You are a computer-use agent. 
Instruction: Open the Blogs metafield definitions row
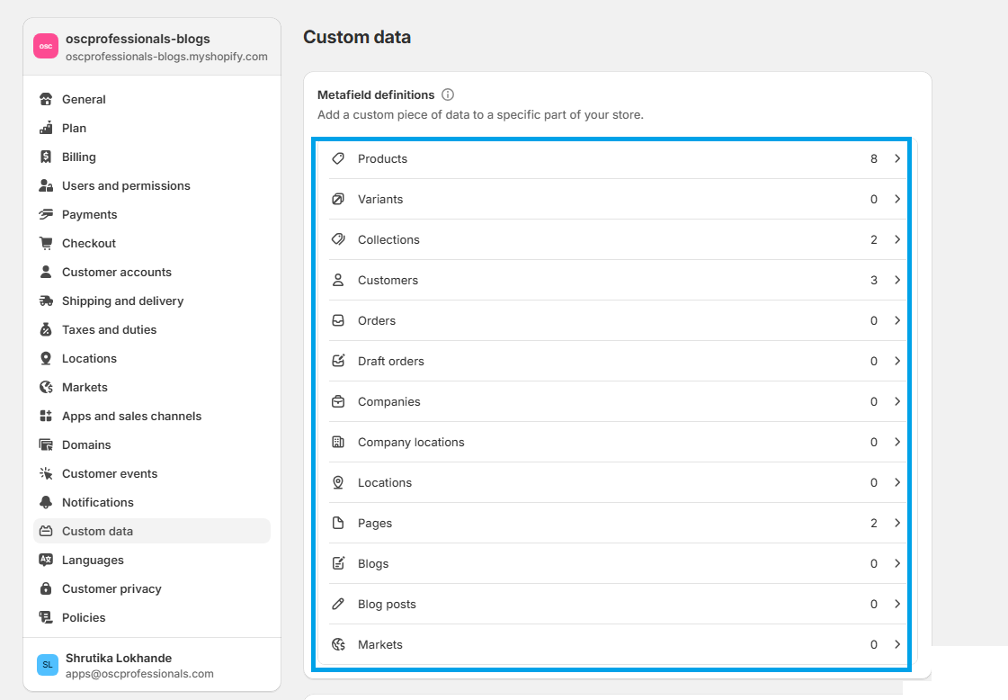coord(373,563)
